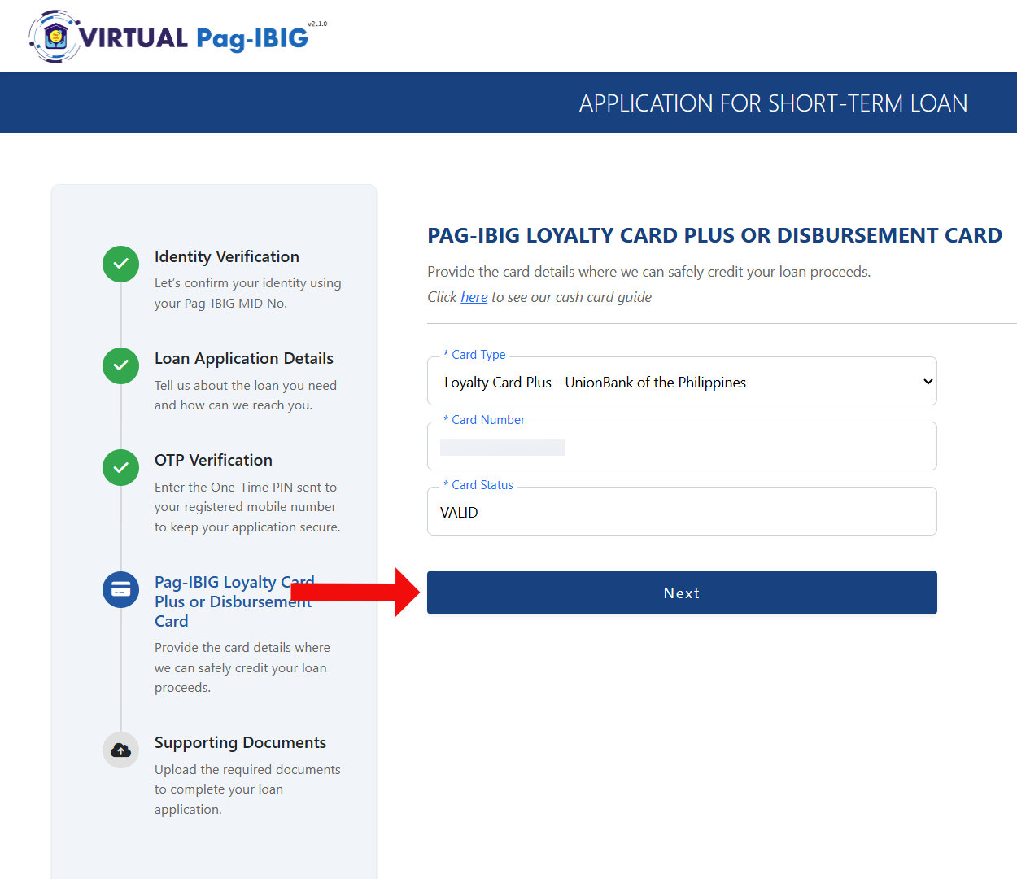Click 'Let's confirm your identity' description
Image resolution: width=1017 pixels, height=879 pixels.
(x=248, y=293)
